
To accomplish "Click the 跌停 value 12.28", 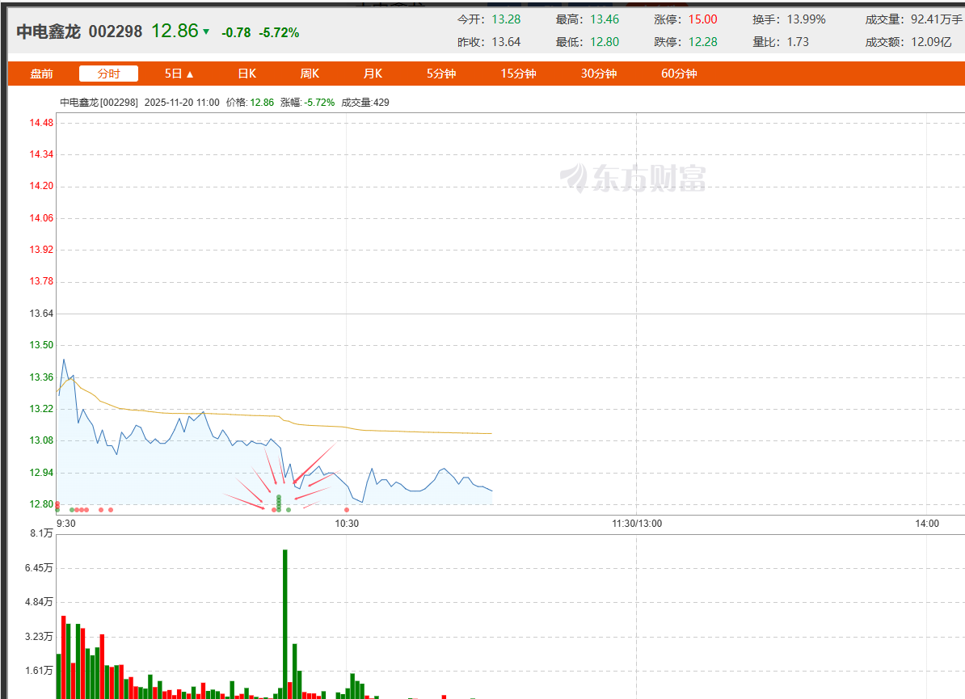I will coord(703,43).
